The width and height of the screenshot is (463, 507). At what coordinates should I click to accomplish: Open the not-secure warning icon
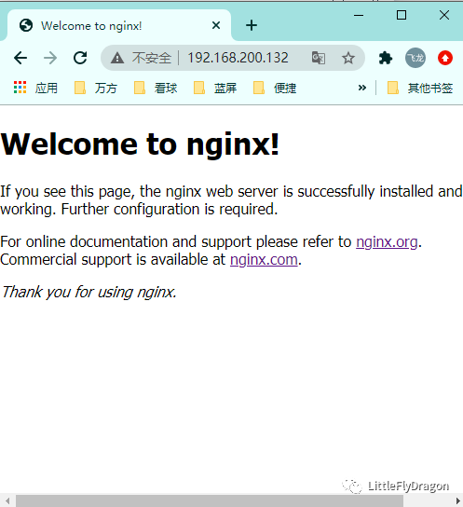click(x=117, y=58)
